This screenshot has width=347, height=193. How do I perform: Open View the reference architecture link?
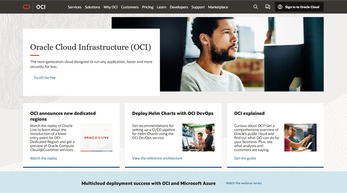(157, 158)
